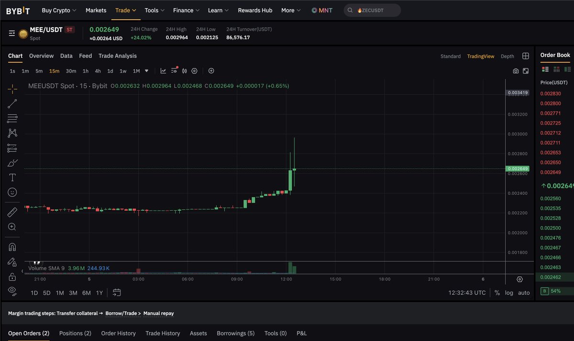Open the Learn dropdown
The width and height of the screenshot is (574, 341).
pos(218,10)
